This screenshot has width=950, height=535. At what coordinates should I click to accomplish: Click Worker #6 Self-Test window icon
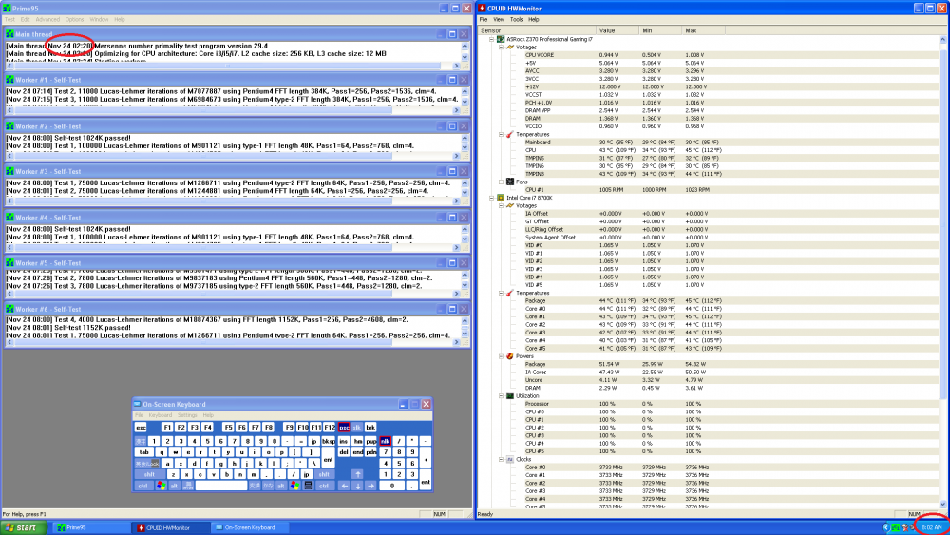click(x=9, y=309)
